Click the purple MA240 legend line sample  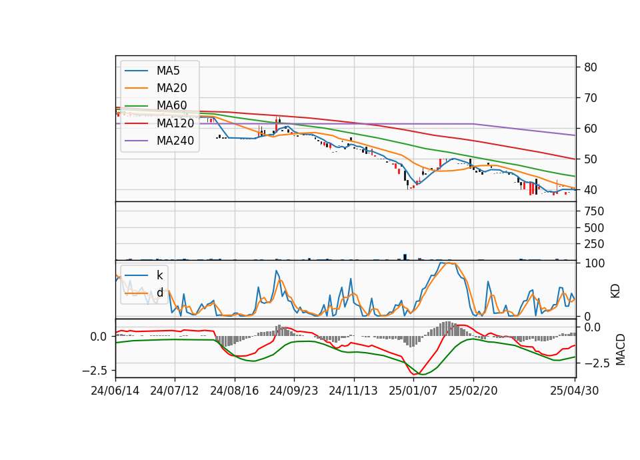coord(136,141)
